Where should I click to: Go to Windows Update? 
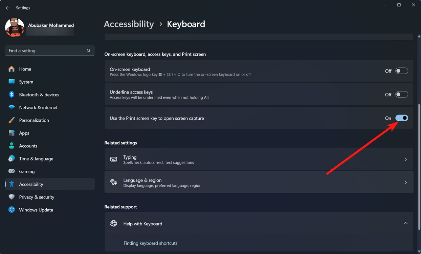click(x=36, y=210)
